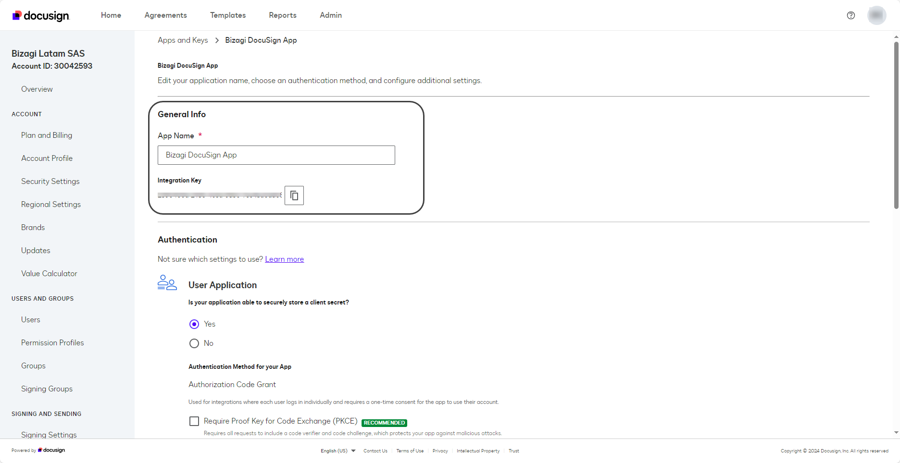Go to the Templates tab
This screenshot has width=900, height=463.
click(x=228, y=15)
